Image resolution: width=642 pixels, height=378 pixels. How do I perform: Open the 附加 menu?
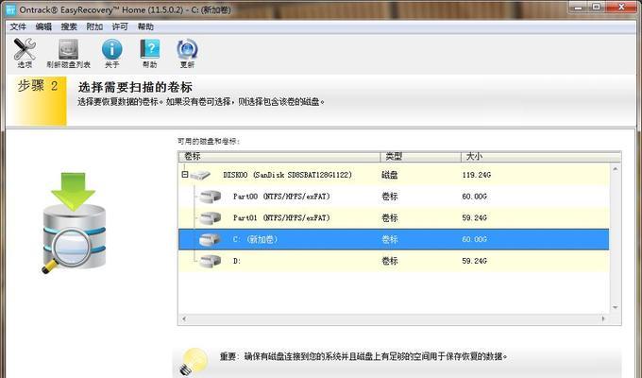coord(94,26)
